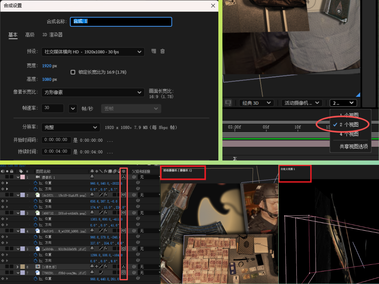Enable the 锁定长宽比为 16:9 checkbox
Viewport: 379px width, 284px height.
click(x=73, y=72)
